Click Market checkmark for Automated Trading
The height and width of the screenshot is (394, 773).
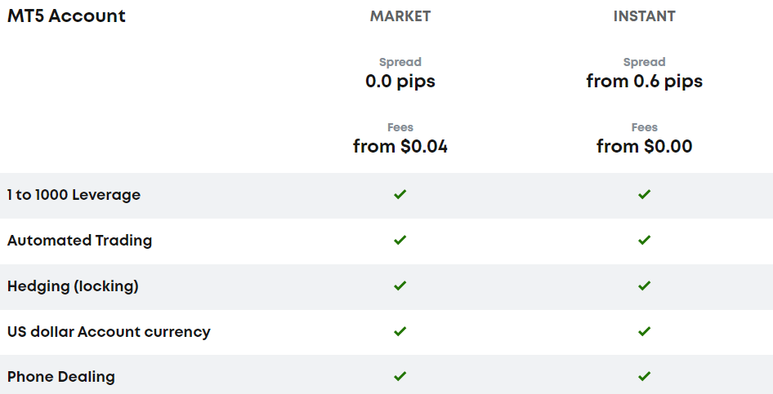coord(400,240)
